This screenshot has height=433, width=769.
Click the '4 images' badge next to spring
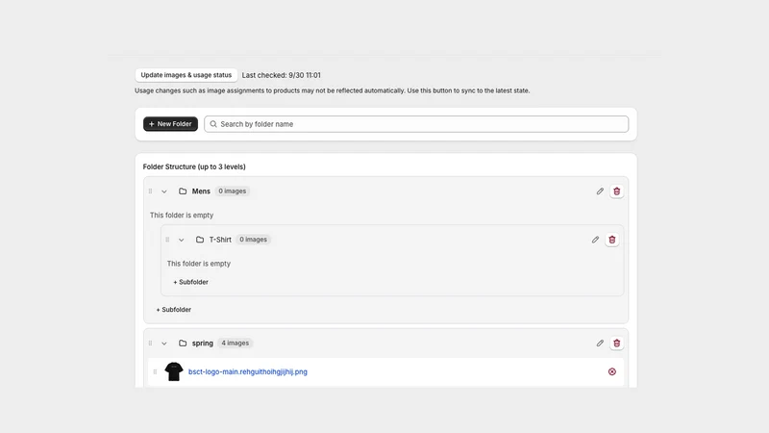pos(235,344)
